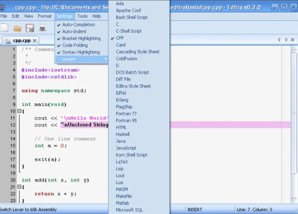Choose the Ada lexer
This screenshot has width=298, height=214.
[x=139, y=4]
